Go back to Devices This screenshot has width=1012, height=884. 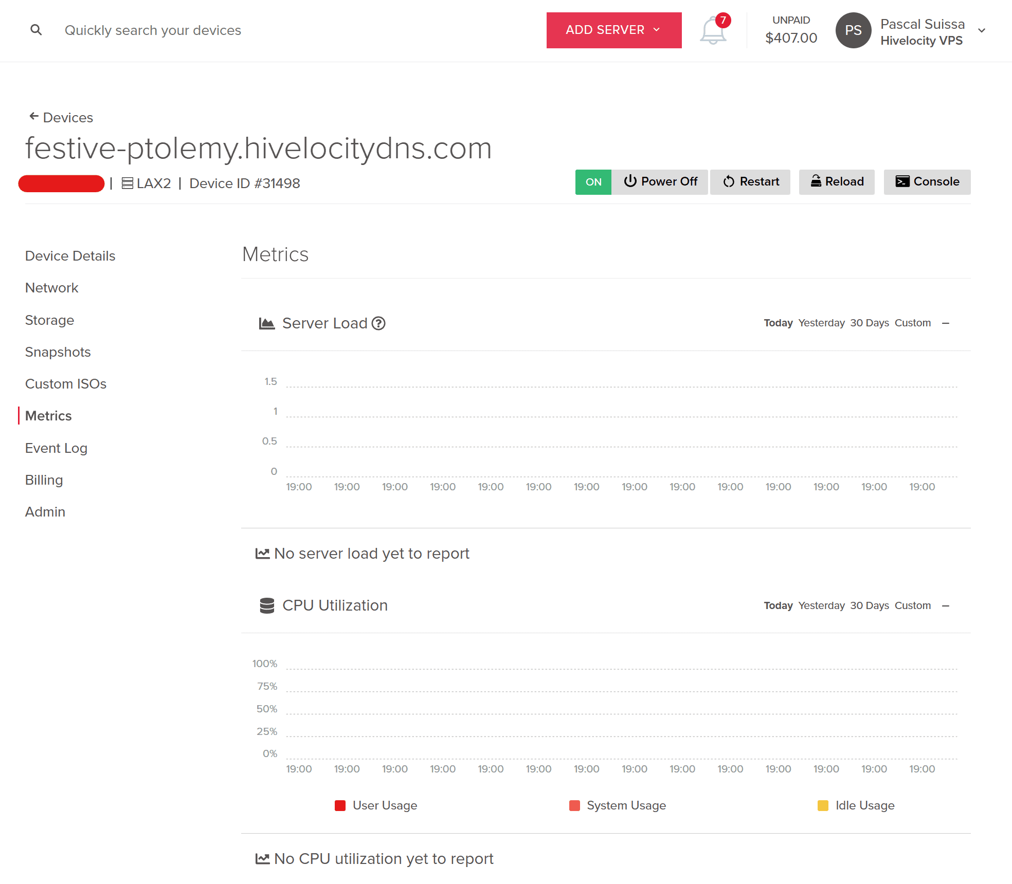point(61,117)
